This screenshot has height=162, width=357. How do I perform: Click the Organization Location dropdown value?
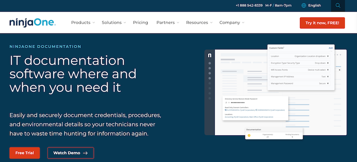(x=310, y=56)
